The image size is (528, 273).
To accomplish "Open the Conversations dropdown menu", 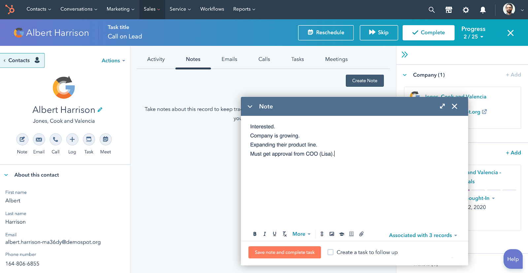I will pyautogui.click(x=79, y=9).
